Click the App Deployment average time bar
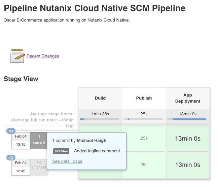Viewport: 218px width, 187px height. click(x=187, y=119)
